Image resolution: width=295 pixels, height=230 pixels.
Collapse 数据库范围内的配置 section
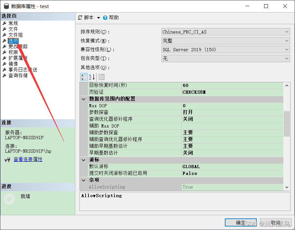[84, 99]
